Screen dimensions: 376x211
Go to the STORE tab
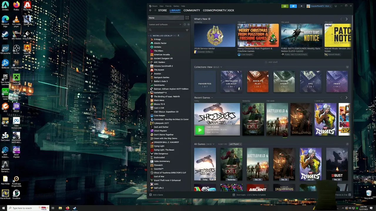click(x=162, y=11)
